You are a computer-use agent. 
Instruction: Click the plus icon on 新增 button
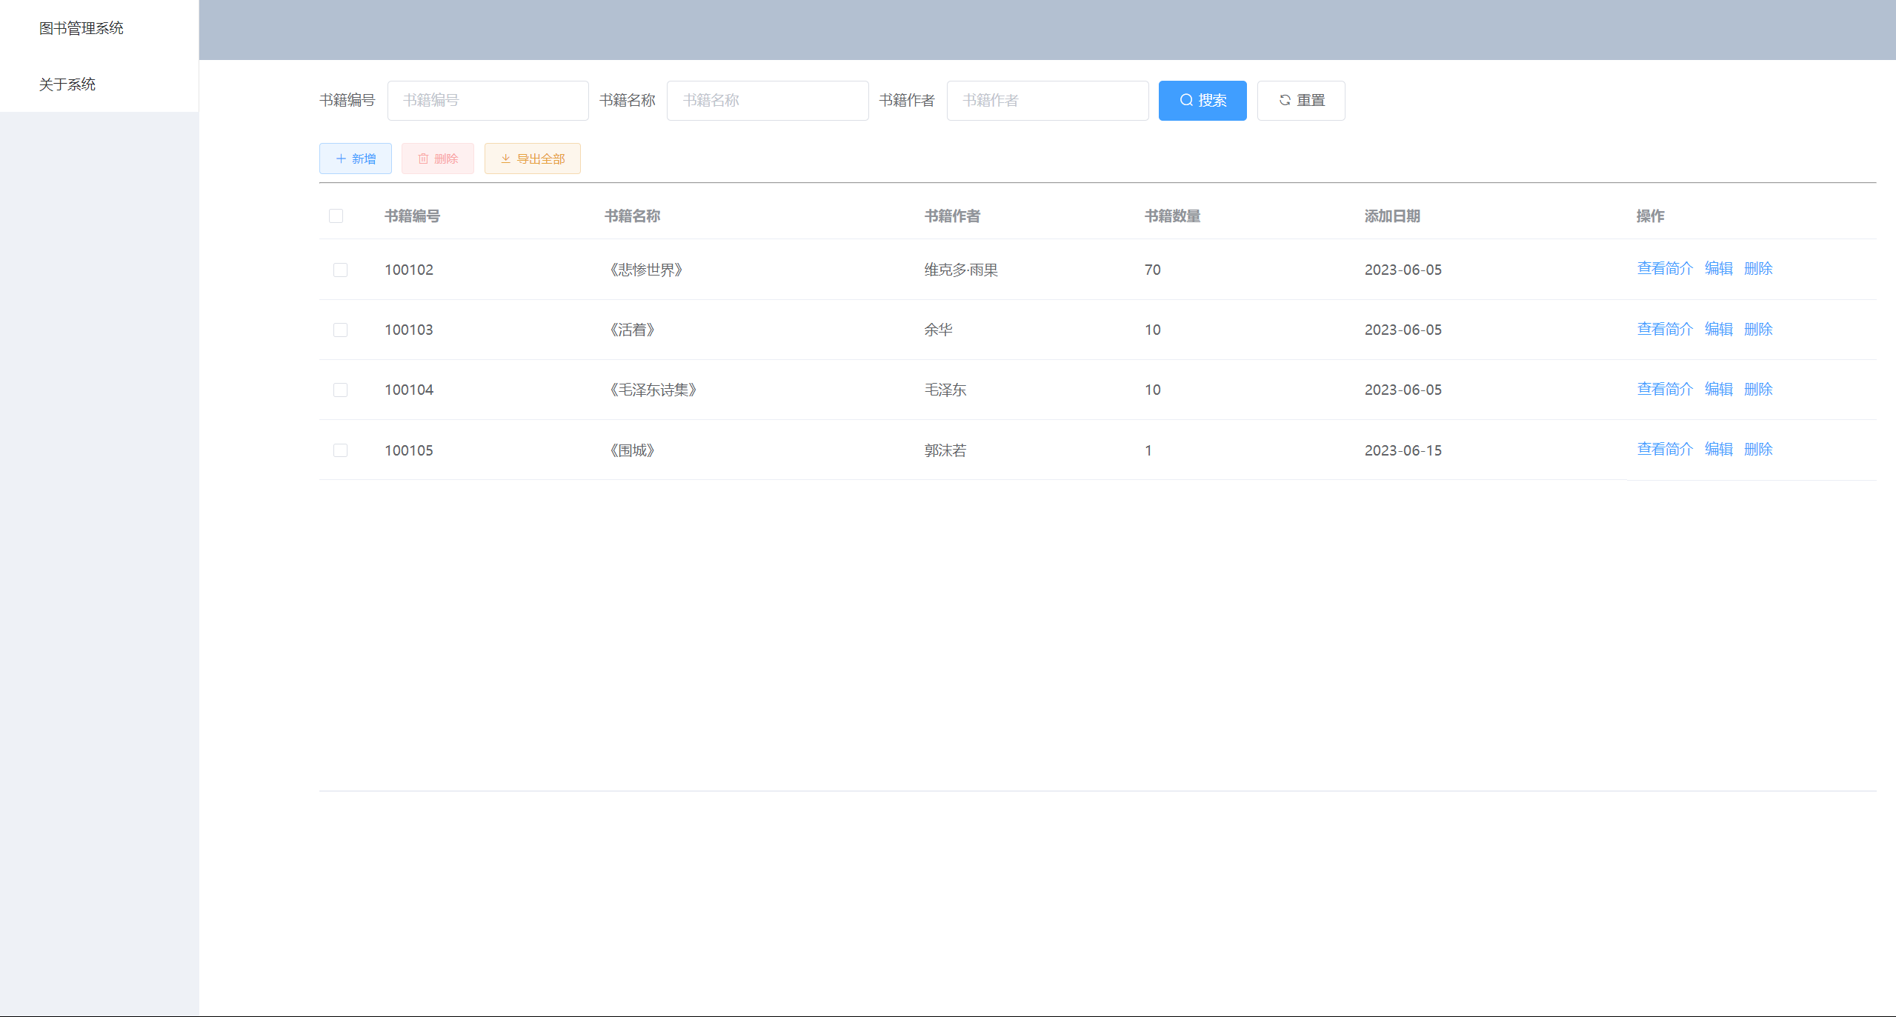(x=341, y=159)
